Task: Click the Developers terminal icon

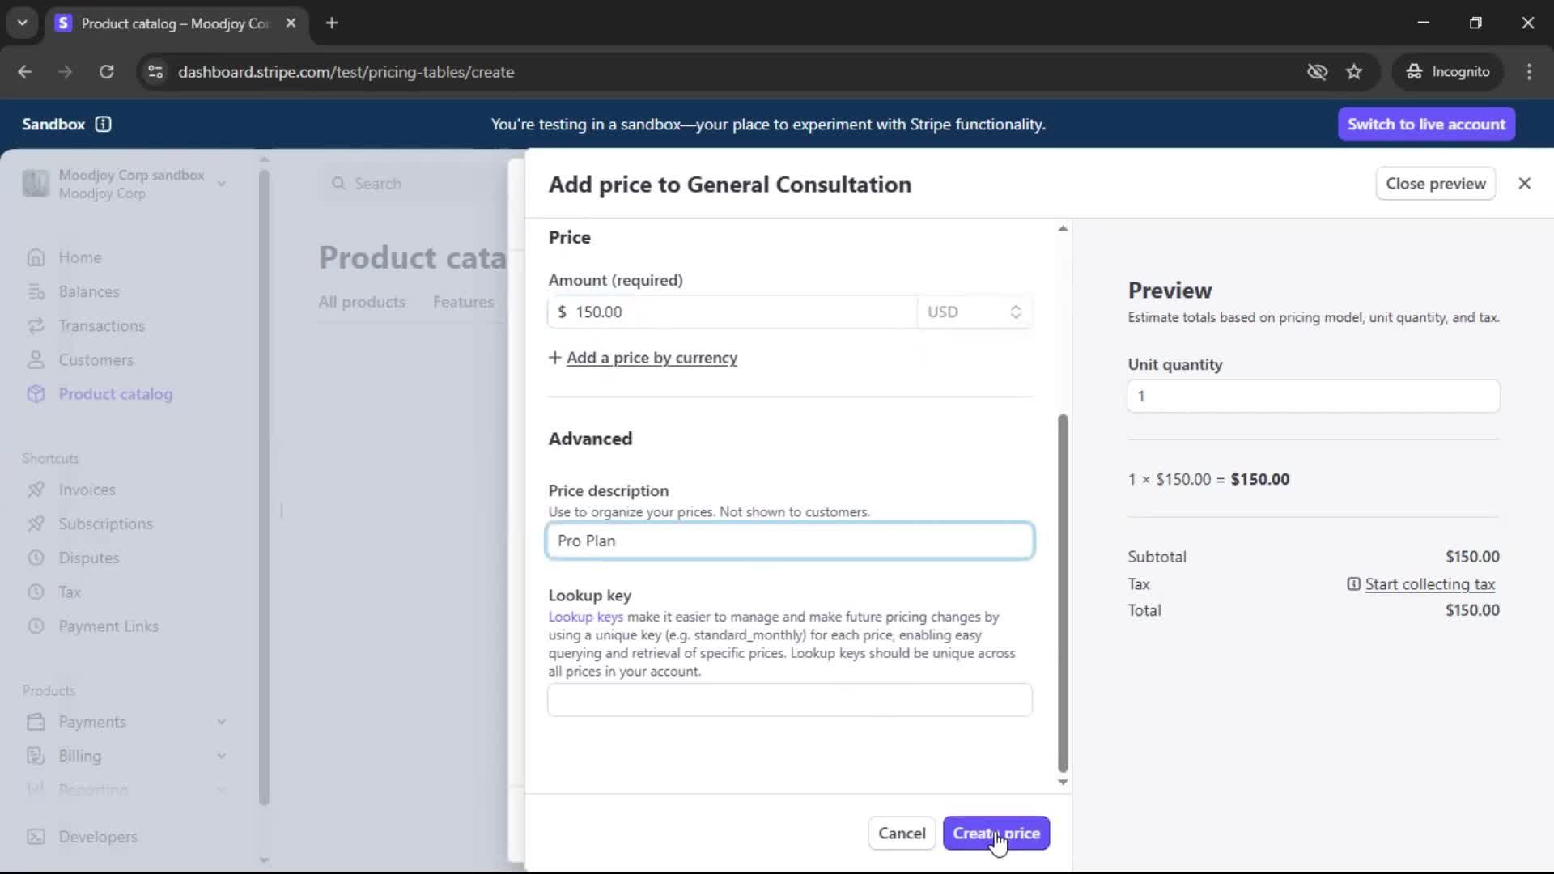Action: [x=36, y=837]
